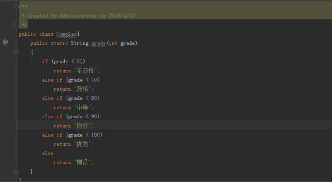Click the 'int grade' parameter
This screenshot has width=332, height=182.
tap(121, 43)
